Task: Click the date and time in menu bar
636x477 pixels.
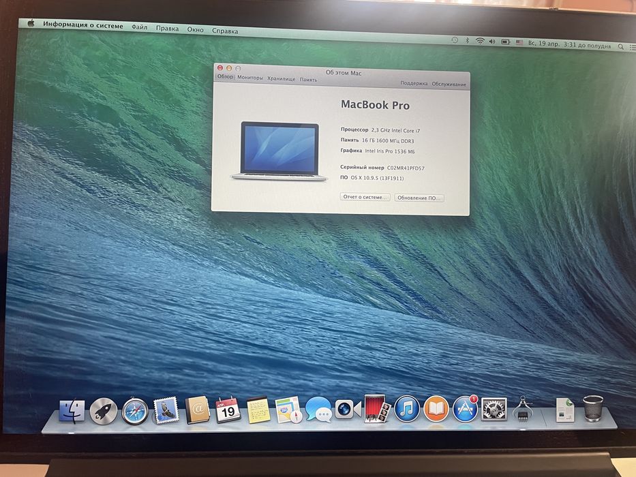Action: click(x=569, y=44)
